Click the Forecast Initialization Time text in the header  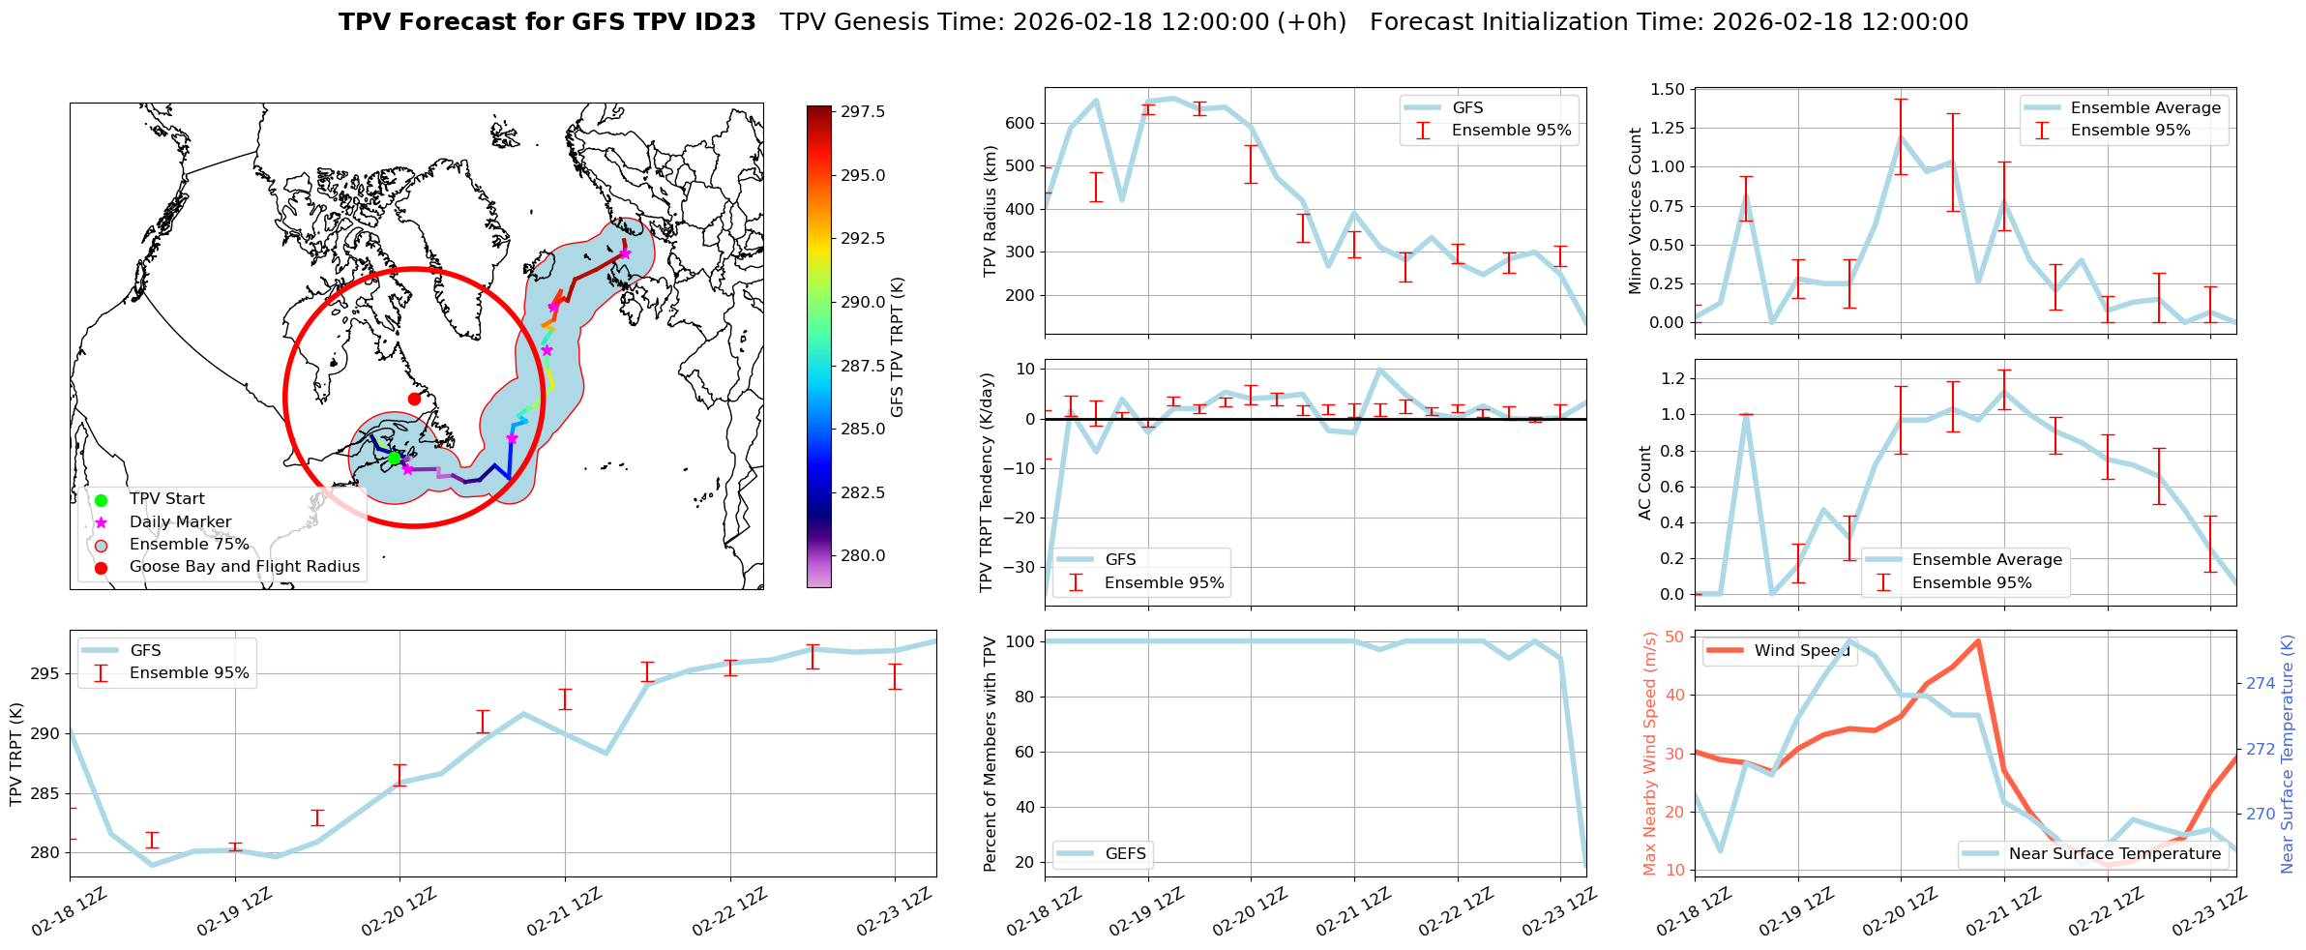click(1668, 22)
